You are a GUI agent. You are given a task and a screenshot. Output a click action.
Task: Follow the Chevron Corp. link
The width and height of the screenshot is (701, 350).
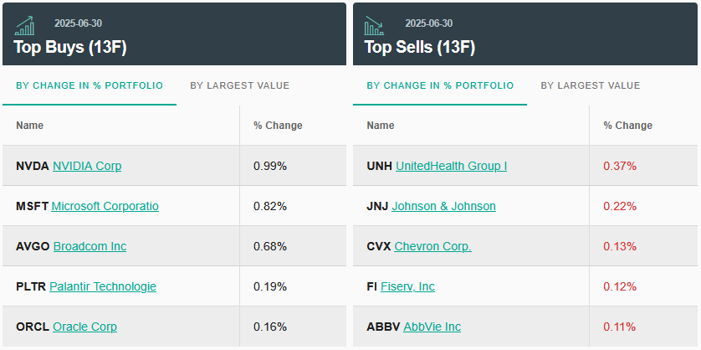coord(432,246)
